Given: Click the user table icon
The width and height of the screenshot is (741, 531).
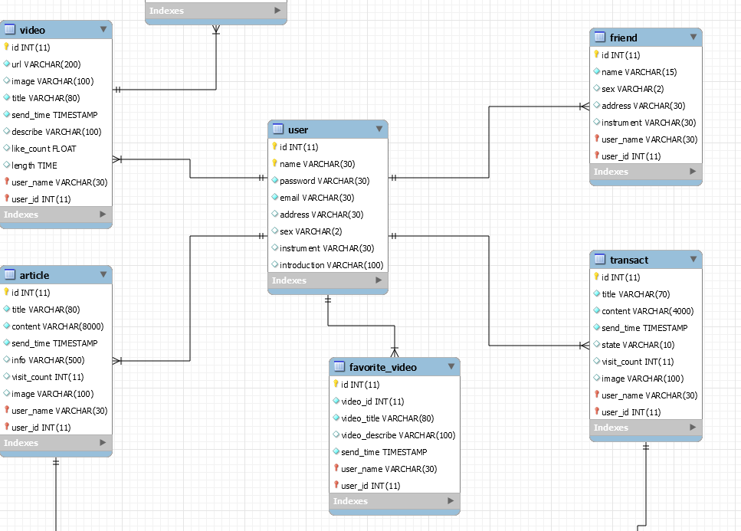Looking at the screenshot, I should pos(278,129).
